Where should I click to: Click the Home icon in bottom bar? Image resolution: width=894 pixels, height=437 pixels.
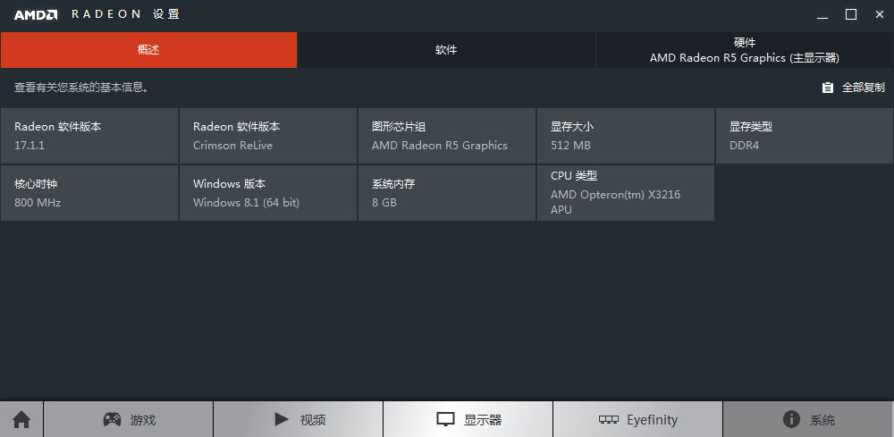pyautogui.click(x=21, y=419)
